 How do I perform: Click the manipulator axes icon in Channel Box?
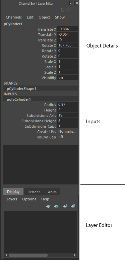point(62,10)
